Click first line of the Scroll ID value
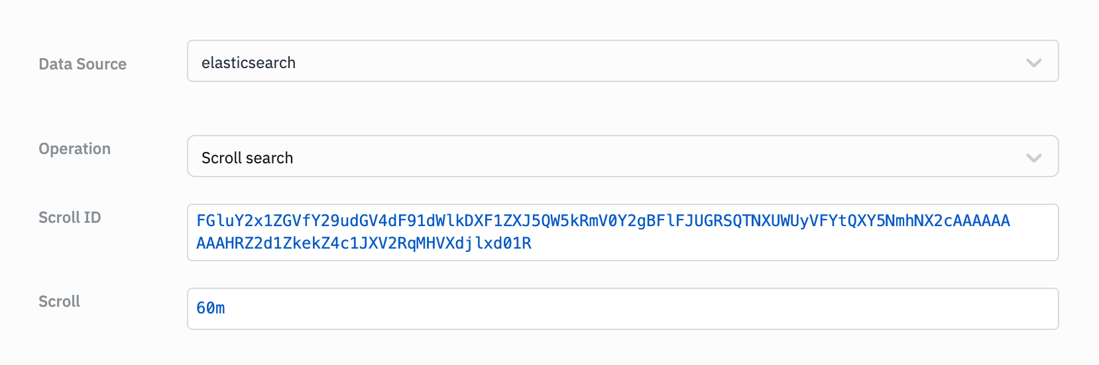 (x=603, y=221)
